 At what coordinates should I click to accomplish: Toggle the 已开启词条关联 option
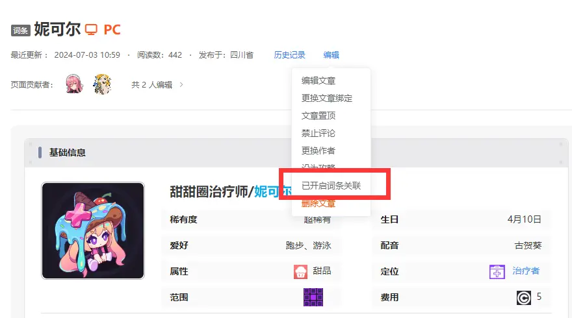pos(331,186)
